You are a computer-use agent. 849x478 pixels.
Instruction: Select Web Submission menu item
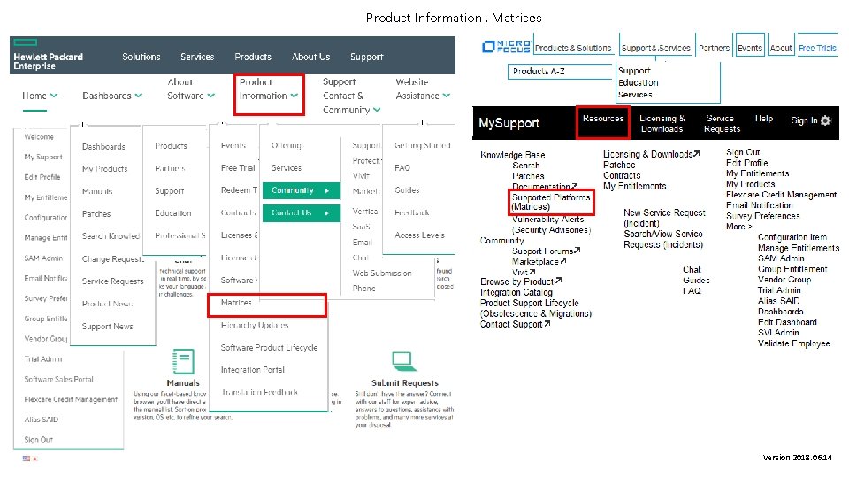pyautogui.click(x=382, y=274)
